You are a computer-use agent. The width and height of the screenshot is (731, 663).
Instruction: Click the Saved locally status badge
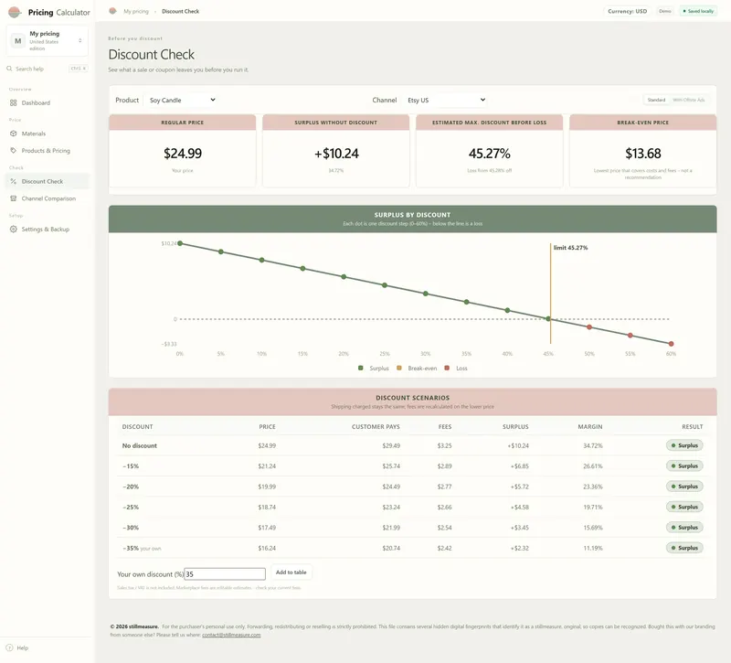tap(698, 11)
